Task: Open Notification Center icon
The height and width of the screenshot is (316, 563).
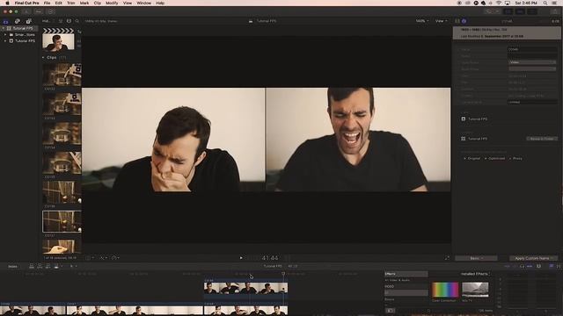Action: point(554,3)
